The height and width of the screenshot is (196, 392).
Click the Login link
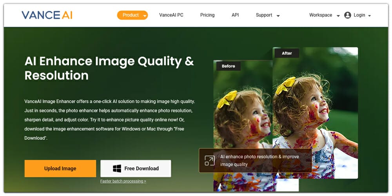point(359,15)
